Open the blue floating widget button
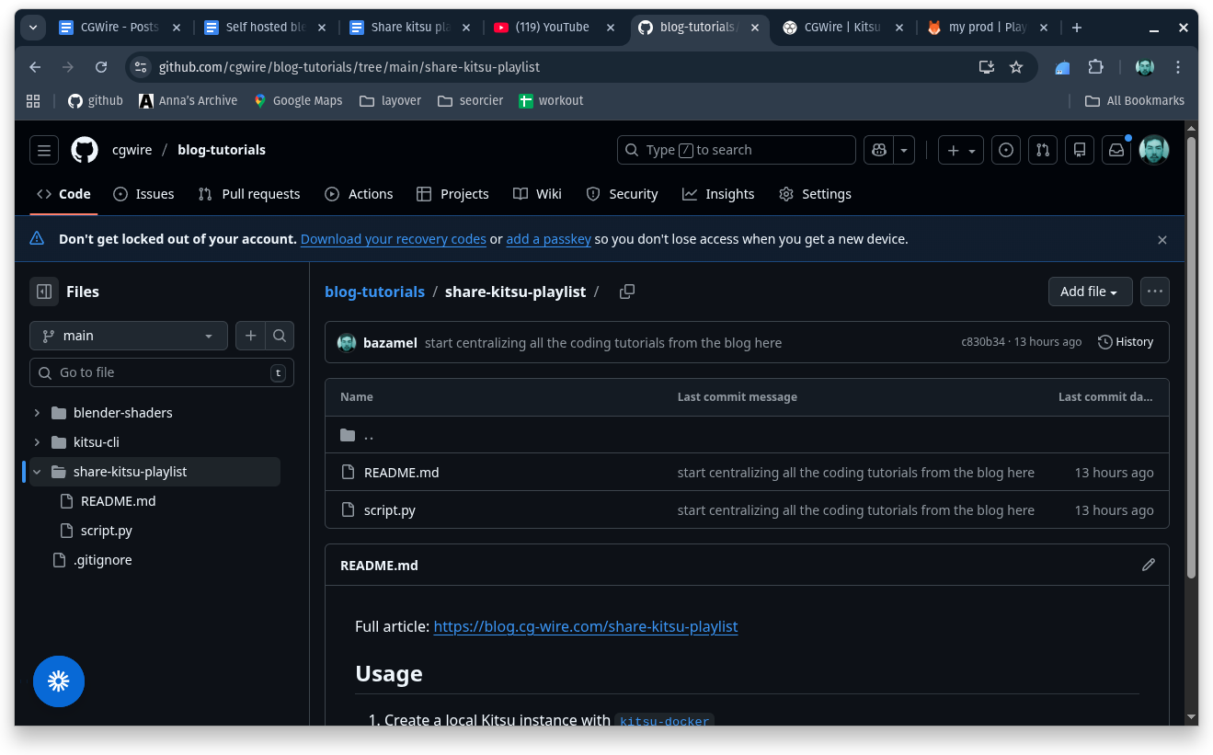Screen dimensions: 1213x755 click(59, 681)
